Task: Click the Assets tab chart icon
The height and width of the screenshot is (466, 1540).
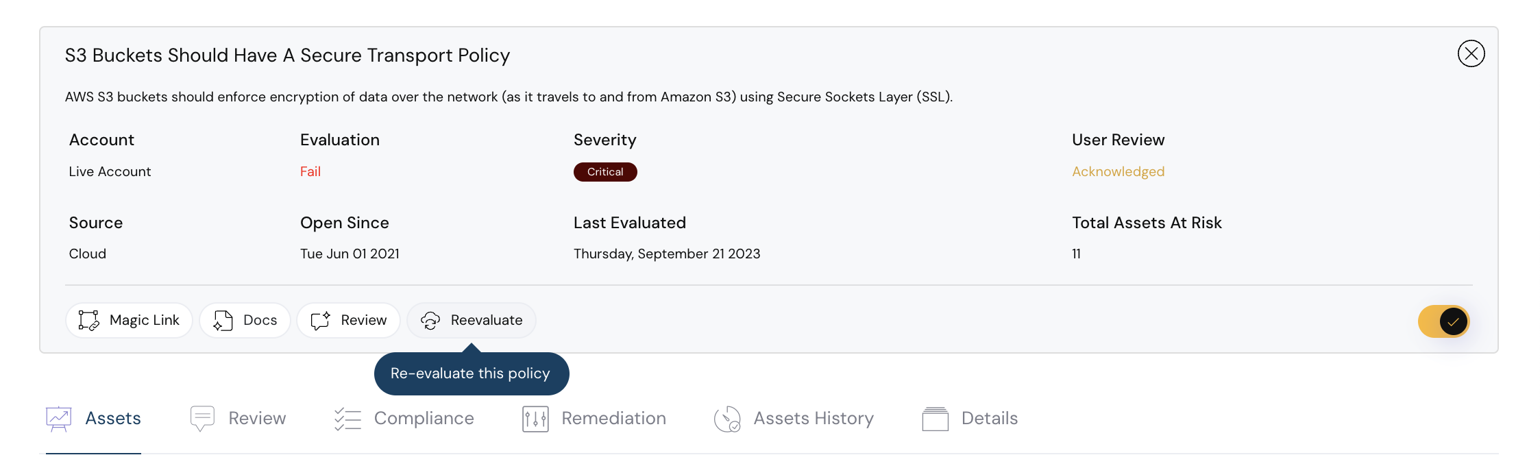Action: click(59, 418)
